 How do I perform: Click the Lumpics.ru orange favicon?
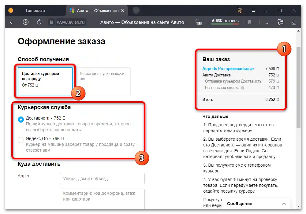click(x=11, y=10)
